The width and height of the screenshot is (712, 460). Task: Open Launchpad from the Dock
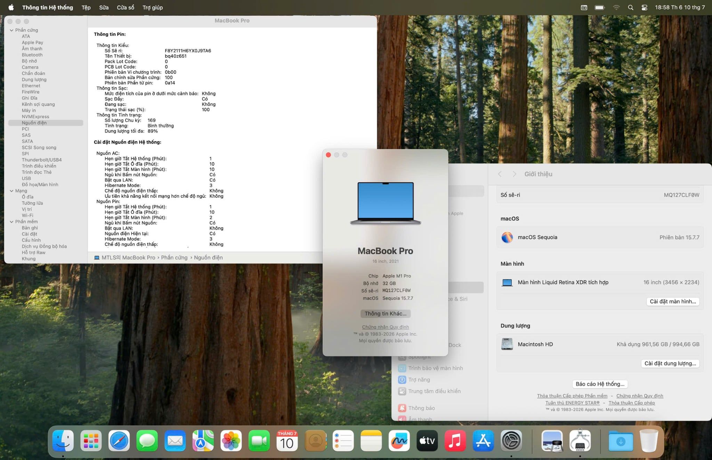(x=91, y=441)
